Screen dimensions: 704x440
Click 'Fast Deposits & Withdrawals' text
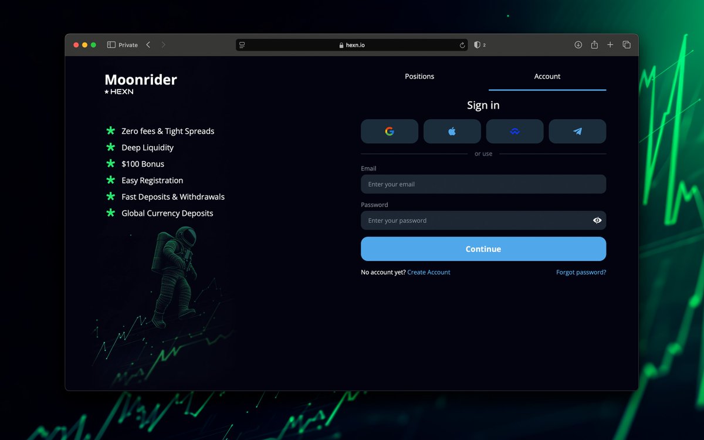click(173, 197)
